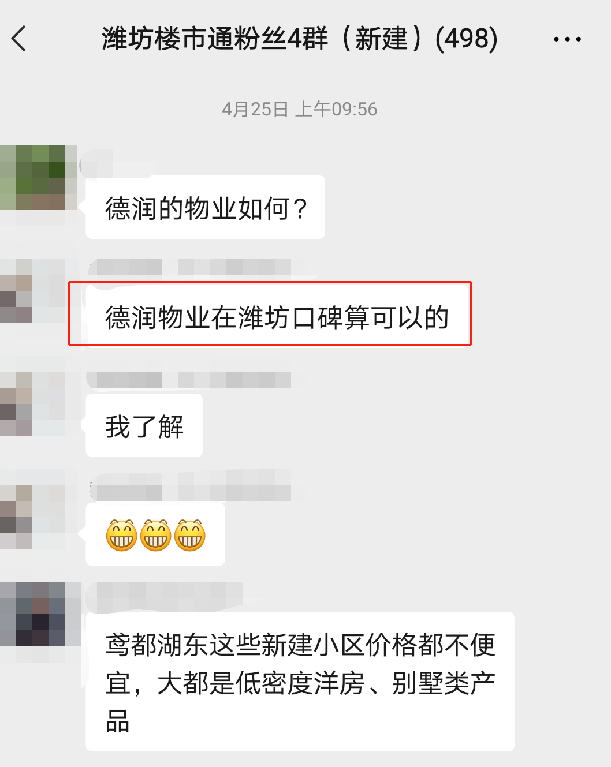Tap the 我了解 message bubble
This screenshot has width=611, height=767.
(x=144, y=425)
